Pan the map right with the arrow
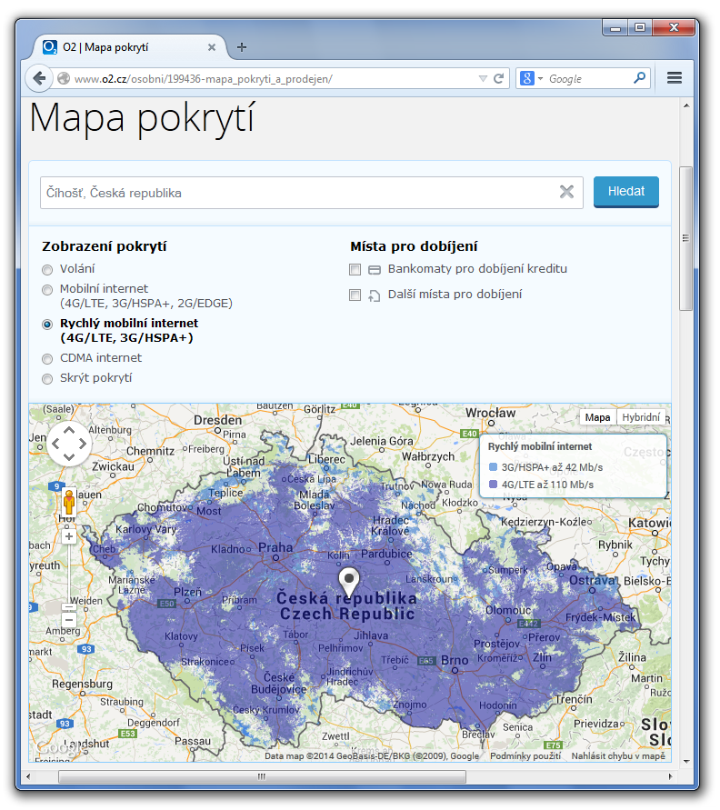 [x=83, y=444]
